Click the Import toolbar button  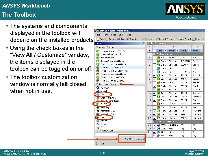[198, 39]
